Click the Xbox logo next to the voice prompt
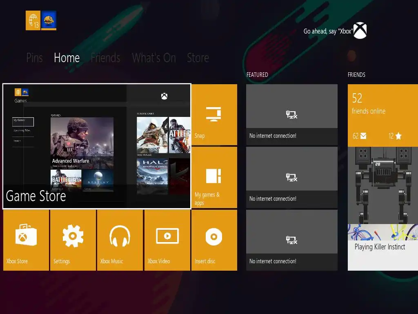Image resolution: width=418 pixels, height=314 pixels. [360, 30]
